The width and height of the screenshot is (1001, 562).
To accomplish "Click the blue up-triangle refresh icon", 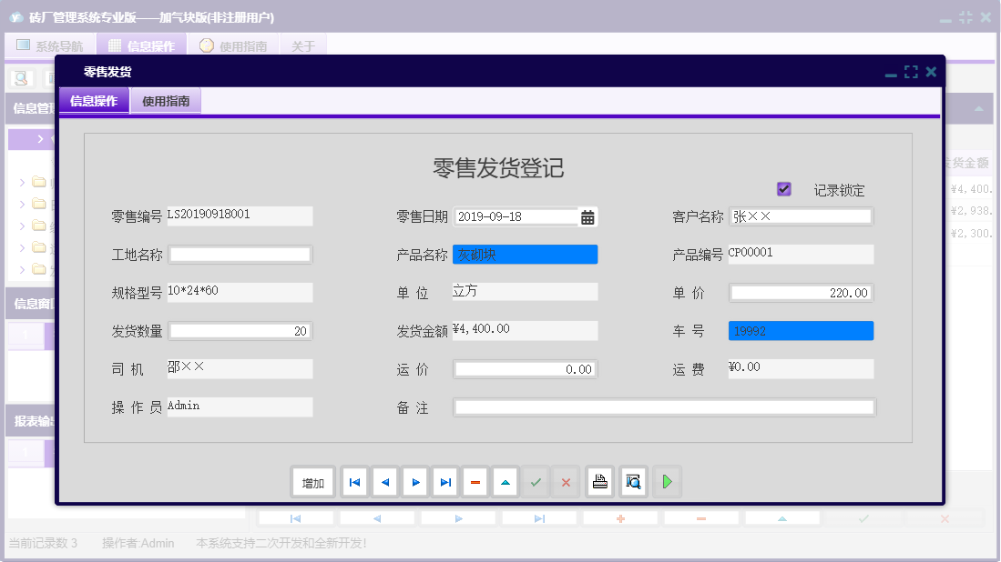I will click(505, 482).
